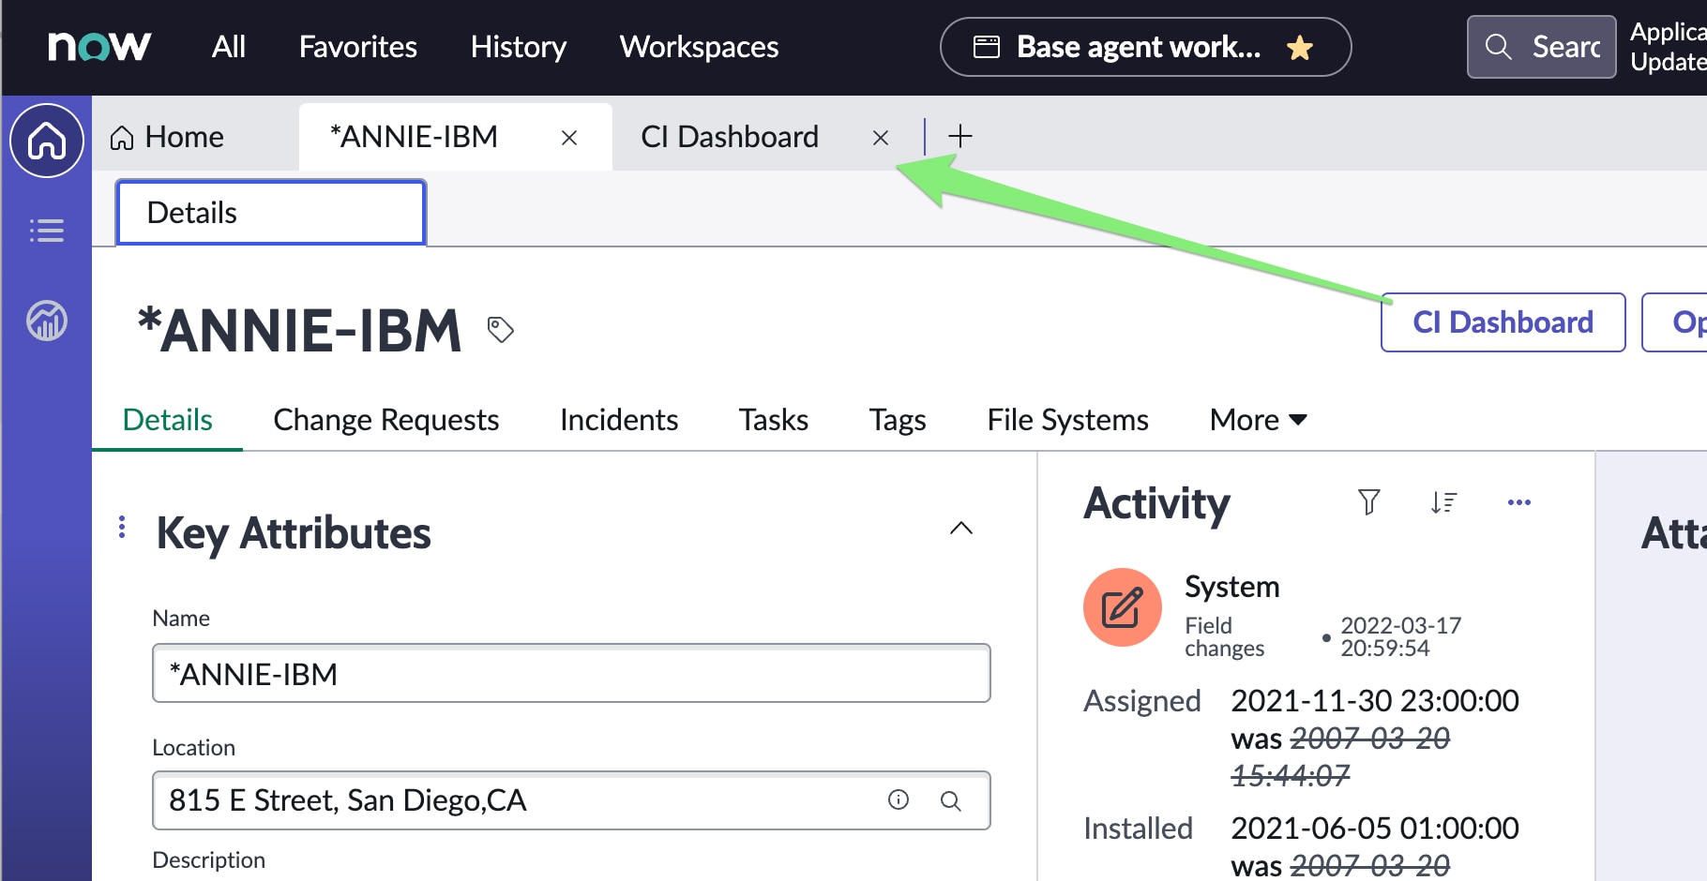The image size is (1707, 881).
Task: Open the History menu
Action: tap(518, 47)
